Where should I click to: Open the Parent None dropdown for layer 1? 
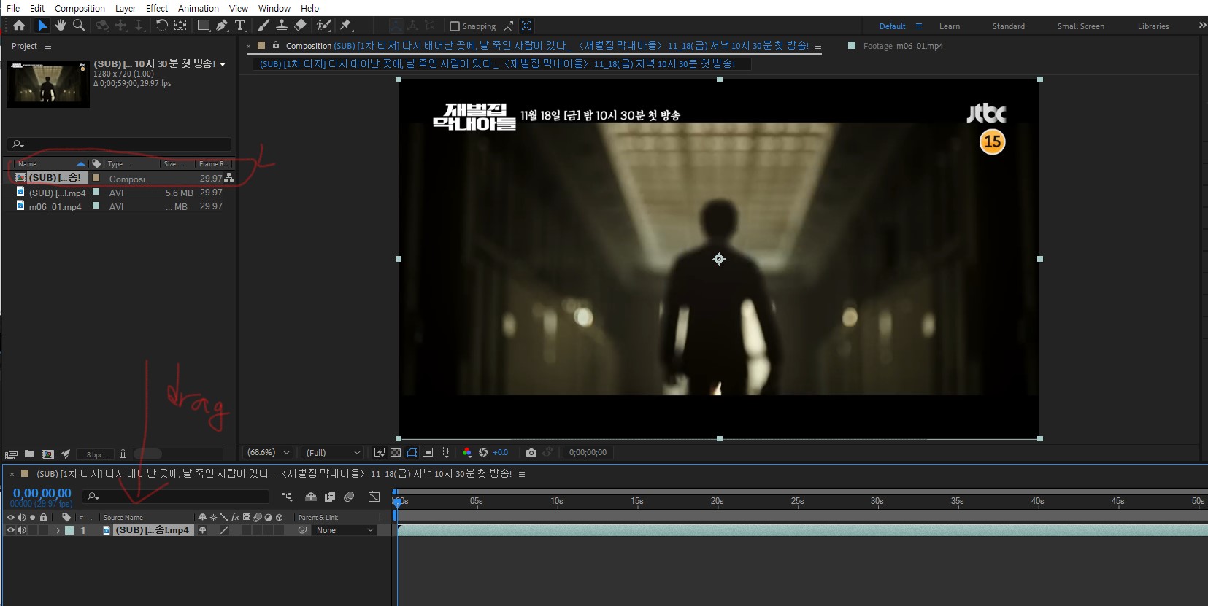[344, 530]
